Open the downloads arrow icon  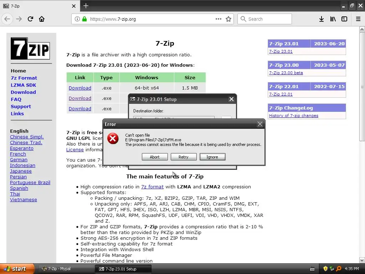[x=322, y=19]
